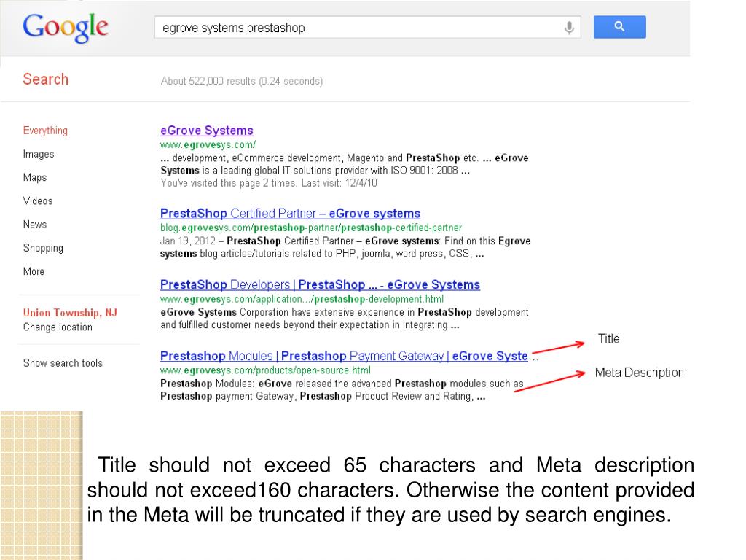
Task: Open the News results filter
Action: click(x=35, y=224)
